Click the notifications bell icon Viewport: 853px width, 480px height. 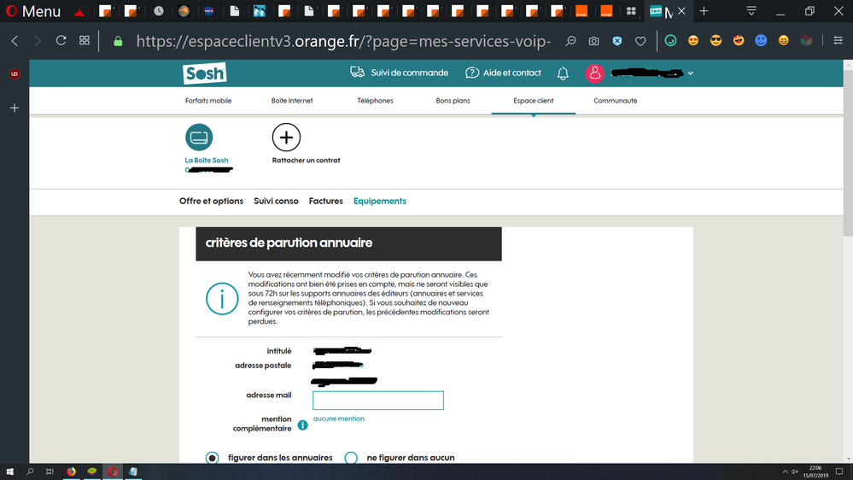coord(563,73)
